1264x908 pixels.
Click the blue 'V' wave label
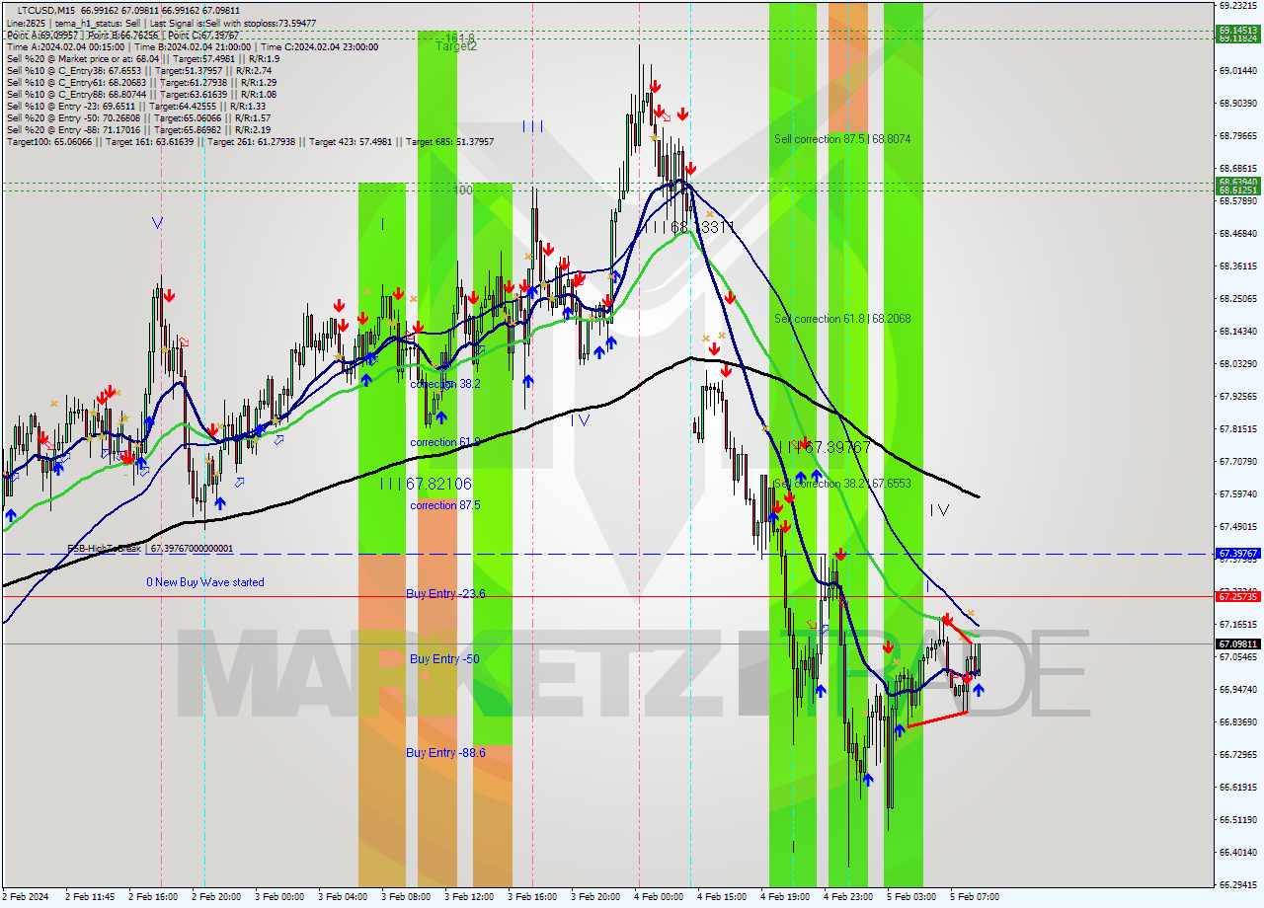point(158,223)
